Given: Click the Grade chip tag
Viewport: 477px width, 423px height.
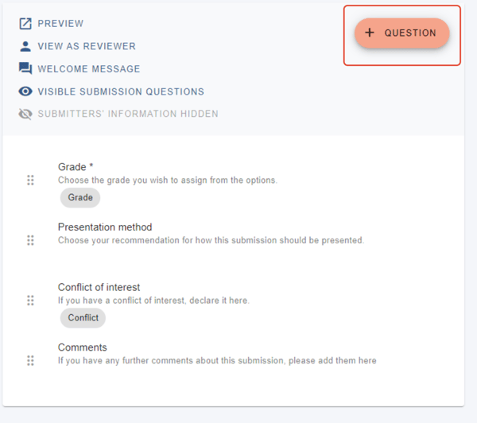Looking at the screenshot, I should click(x=80, y=197).
